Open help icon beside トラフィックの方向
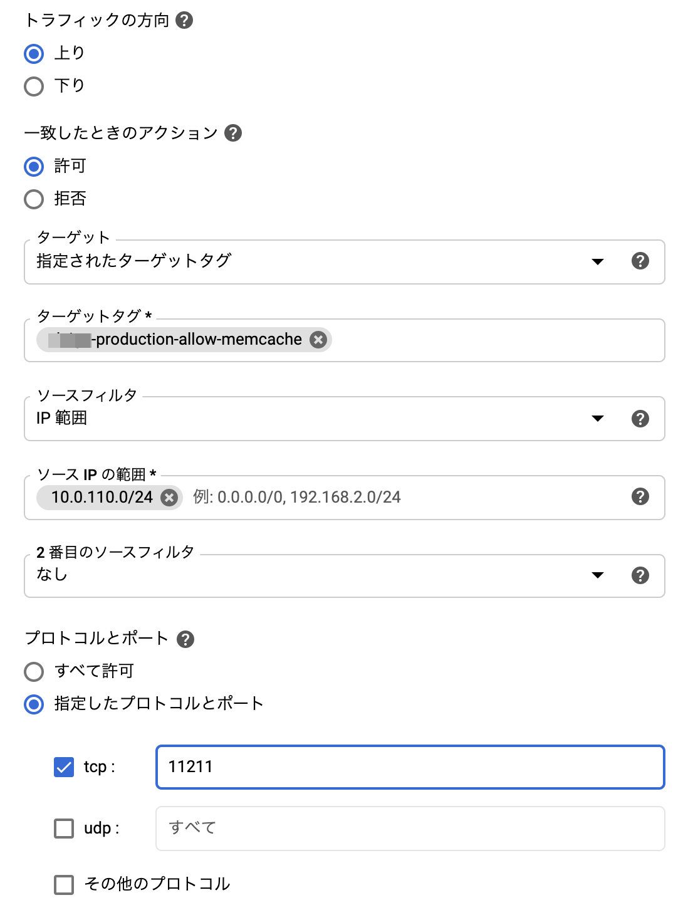Screen dimensions: 688x905 point(184,21)
